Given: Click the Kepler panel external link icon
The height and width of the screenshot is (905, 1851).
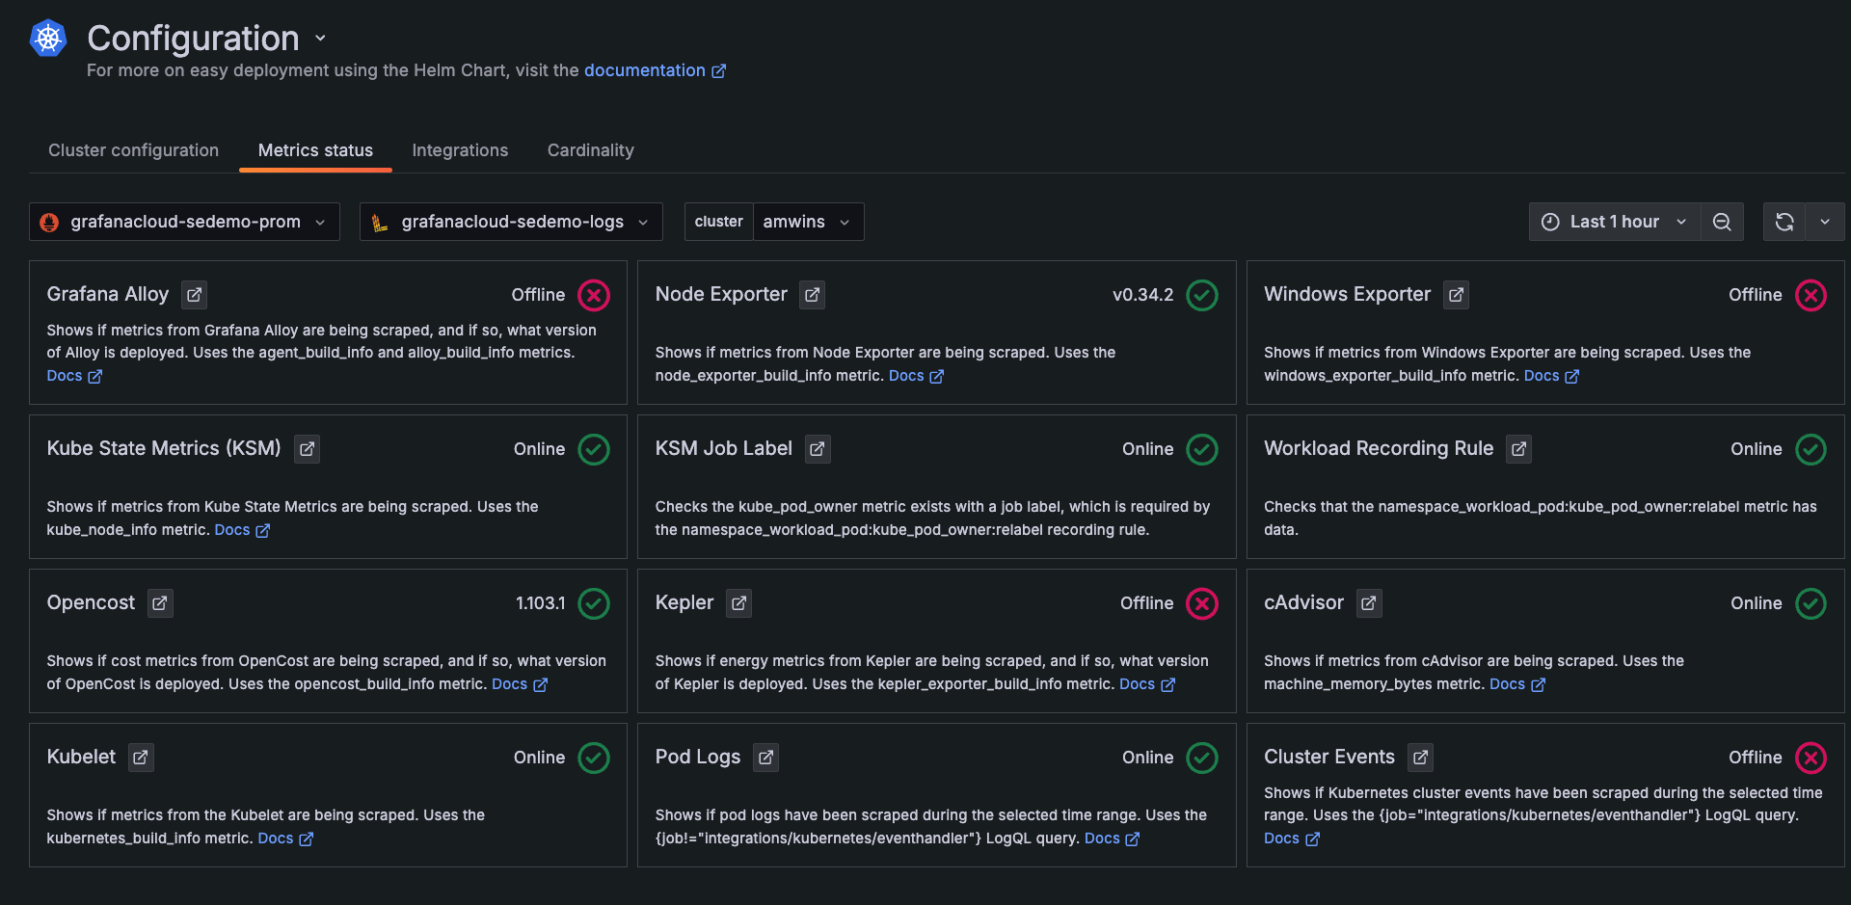Looking at the screenshot, I should pos(738,603).
